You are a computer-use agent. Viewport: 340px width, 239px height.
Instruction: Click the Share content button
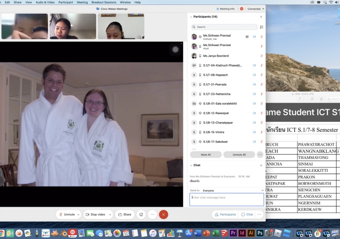pyautogui.click(x=125, y=215)
